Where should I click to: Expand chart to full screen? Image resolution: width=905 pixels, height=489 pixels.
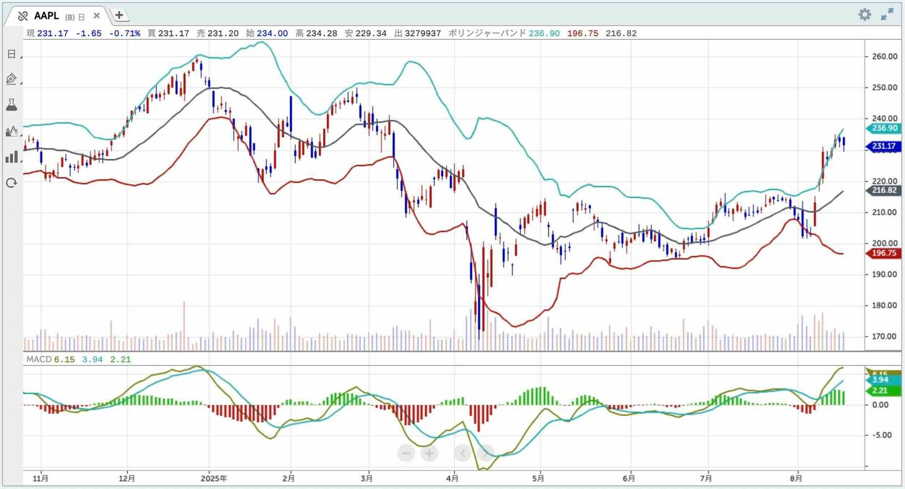pyautogui.click(x=888, y=15)
